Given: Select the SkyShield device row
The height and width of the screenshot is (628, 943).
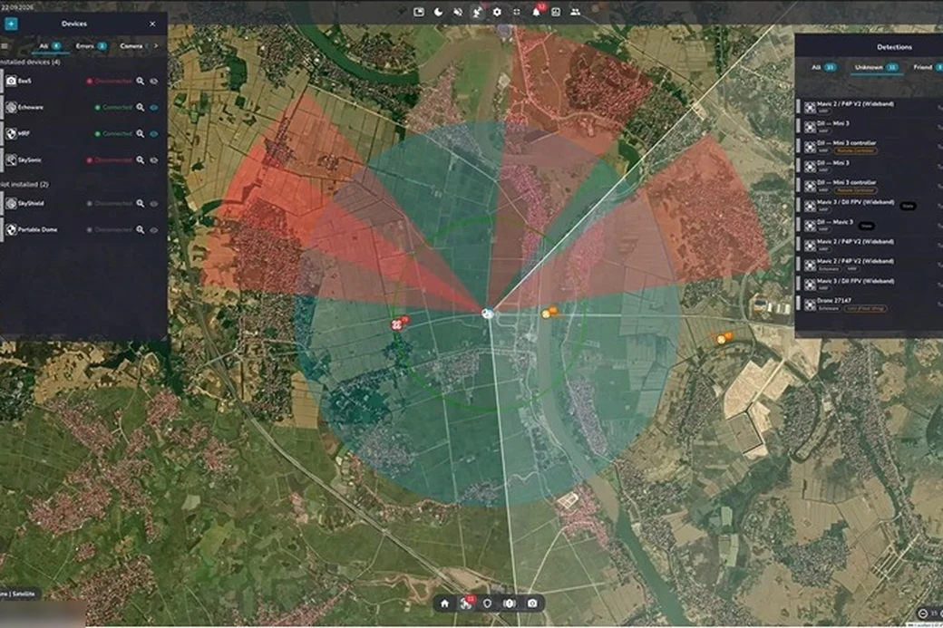Looking at the screenshot, I should click(83, 204).
